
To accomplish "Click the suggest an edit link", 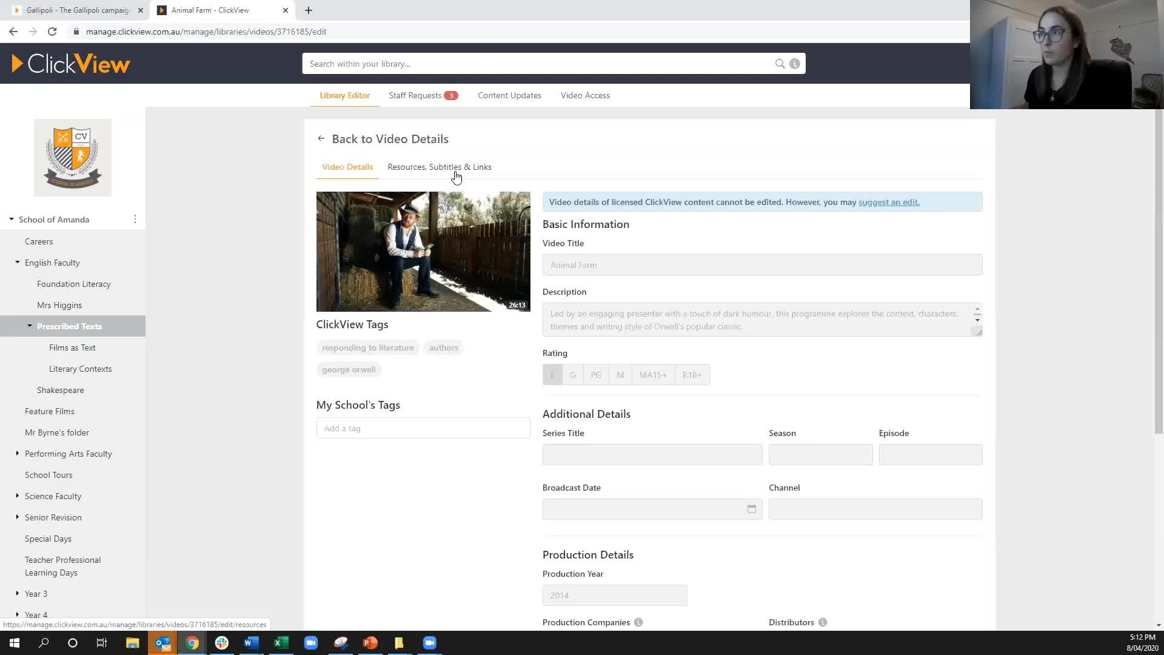I will 888,202.
